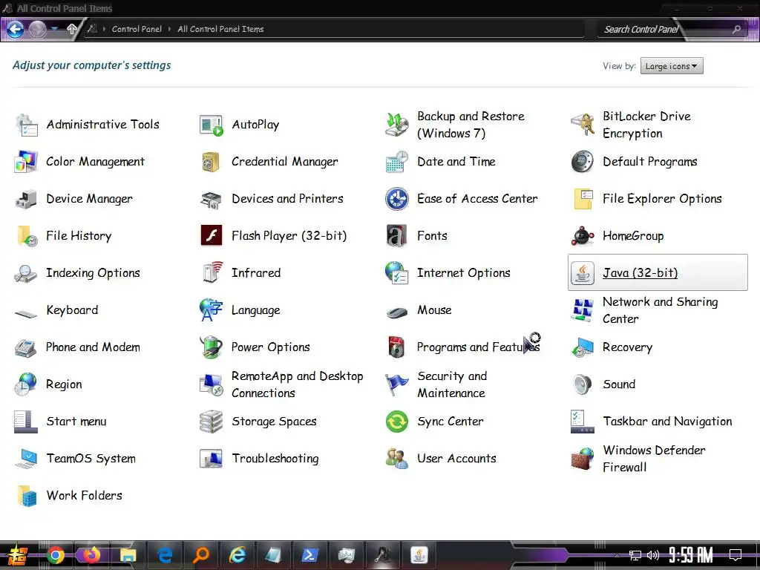Screen dimensions: 760x570
Task: Open Backup and Restore (Windows 7) icon
Action: pyautogui.click(x=397, y=125)
